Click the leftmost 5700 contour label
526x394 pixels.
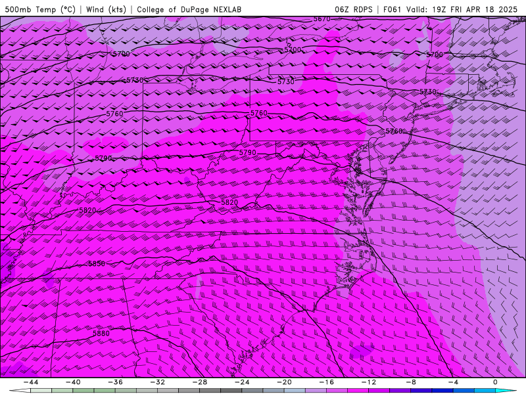121,54
